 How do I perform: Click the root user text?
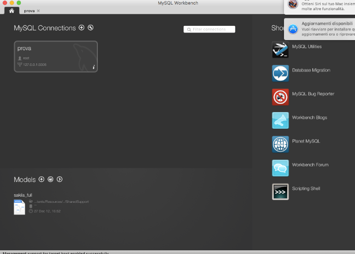[26, 58]
